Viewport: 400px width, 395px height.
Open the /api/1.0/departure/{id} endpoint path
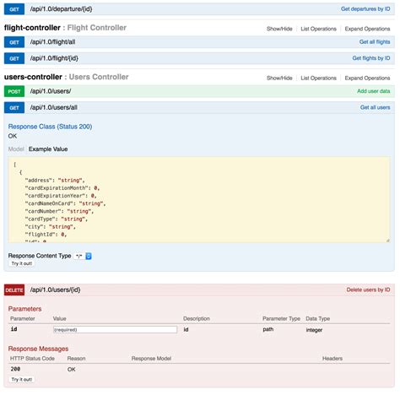click(x=61, y=9)
